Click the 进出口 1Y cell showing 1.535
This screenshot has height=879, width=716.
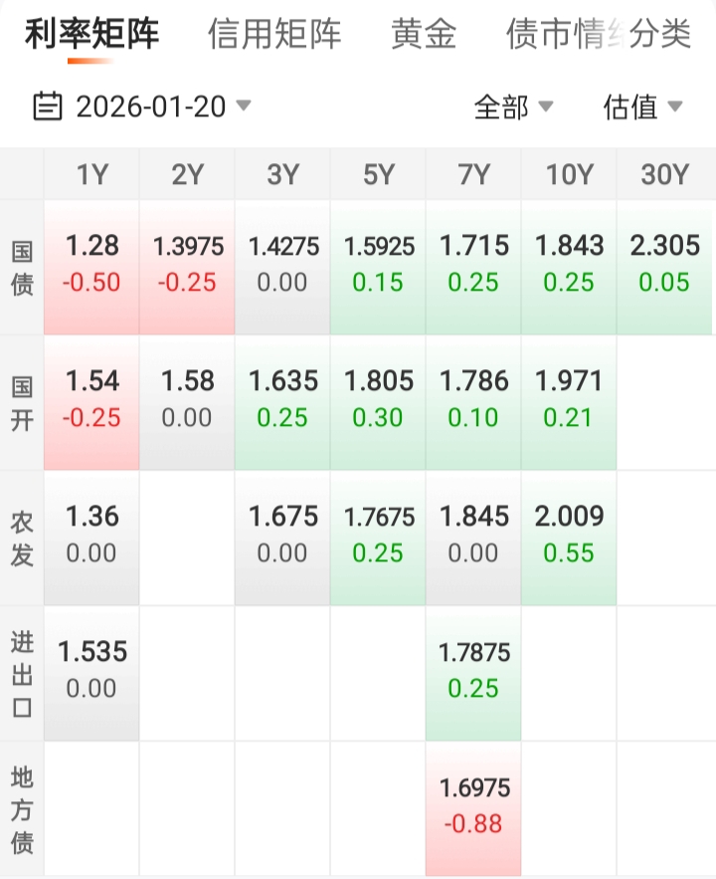point(91,671)
